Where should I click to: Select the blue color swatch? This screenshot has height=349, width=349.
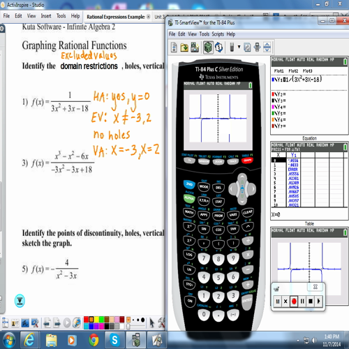[91, 326]
